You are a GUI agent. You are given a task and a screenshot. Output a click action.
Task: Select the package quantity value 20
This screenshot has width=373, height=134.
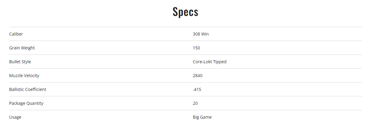195,103
